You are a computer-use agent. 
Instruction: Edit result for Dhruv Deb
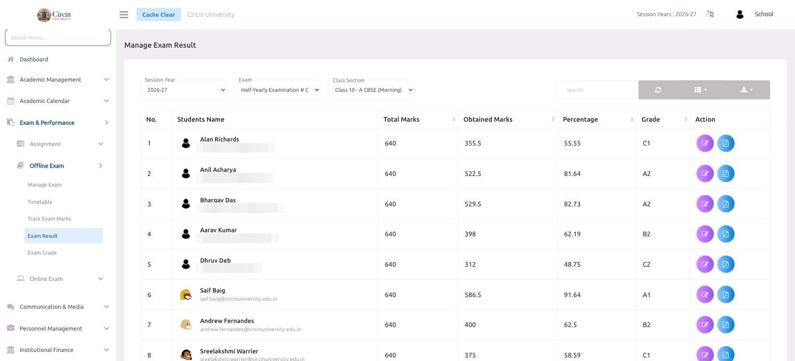tap(705, 264)
